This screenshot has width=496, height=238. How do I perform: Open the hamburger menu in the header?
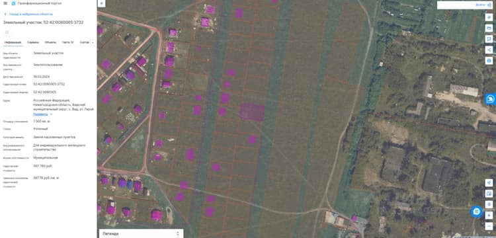coord(5,3)
